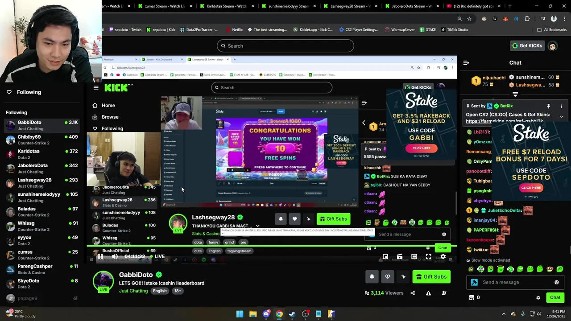571x321 pixels.
Task: Open the chat settings gear beside the Chat button
Action: 538,298
